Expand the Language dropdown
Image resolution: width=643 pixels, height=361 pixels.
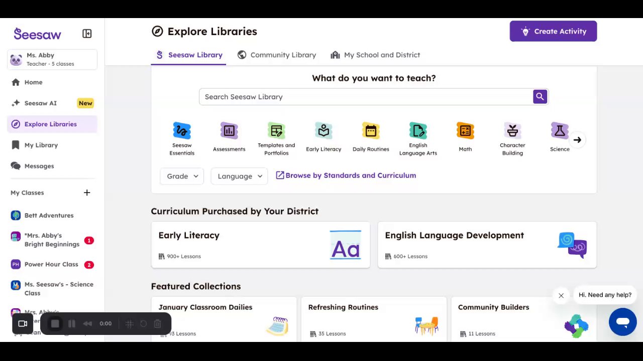239,176
